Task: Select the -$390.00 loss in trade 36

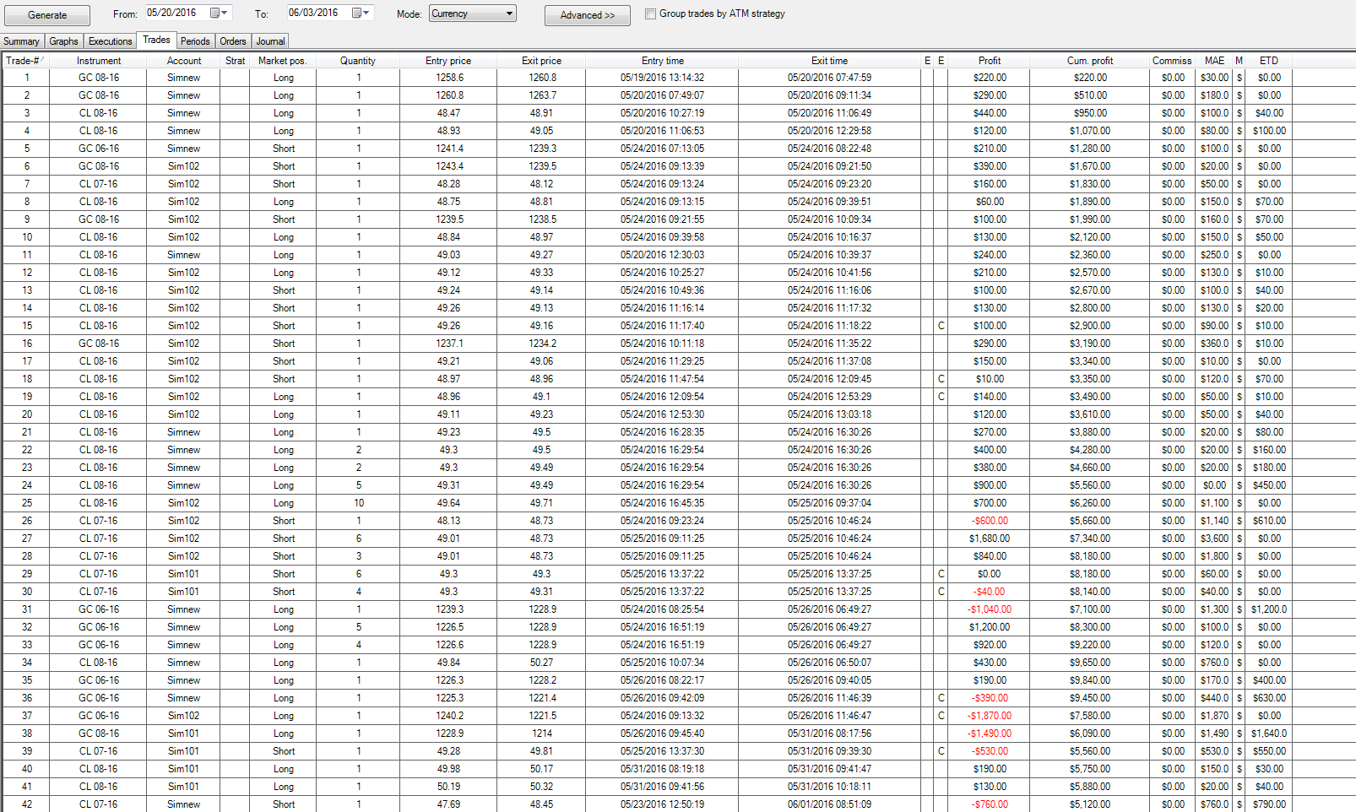Action: [x=990, y=698]
